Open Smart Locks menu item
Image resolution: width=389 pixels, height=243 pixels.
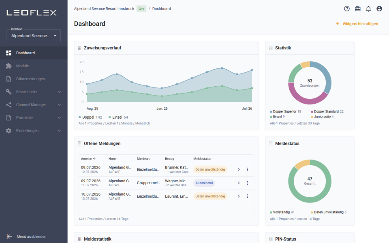click(34, 92)
